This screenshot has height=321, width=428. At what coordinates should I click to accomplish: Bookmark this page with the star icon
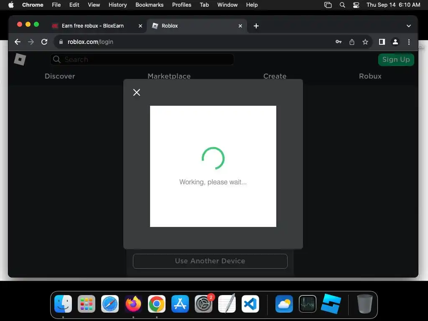tap(365, 42)
